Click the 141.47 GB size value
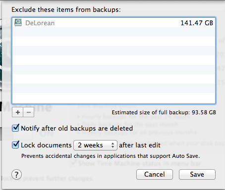 [x=197, y=23]
